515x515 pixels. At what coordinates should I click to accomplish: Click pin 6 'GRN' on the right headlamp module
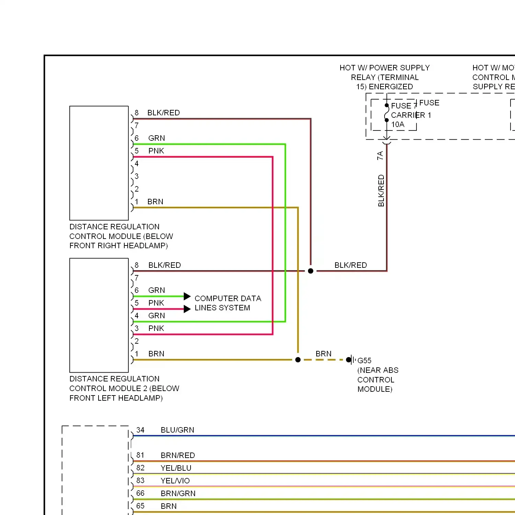click(157, 138)
